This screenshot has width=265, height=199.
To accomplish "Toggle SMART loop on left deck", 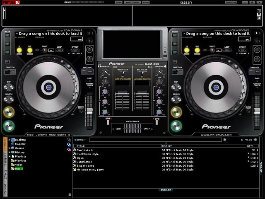I will pos(45,50).
